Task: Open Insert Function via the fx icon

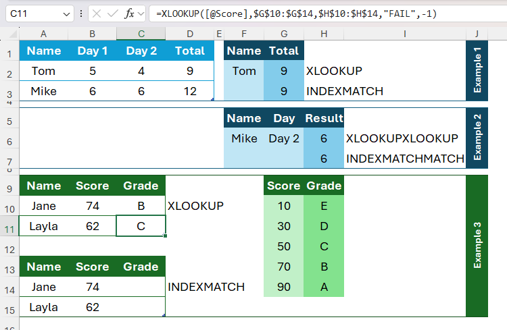Action: tap(129, 13)
